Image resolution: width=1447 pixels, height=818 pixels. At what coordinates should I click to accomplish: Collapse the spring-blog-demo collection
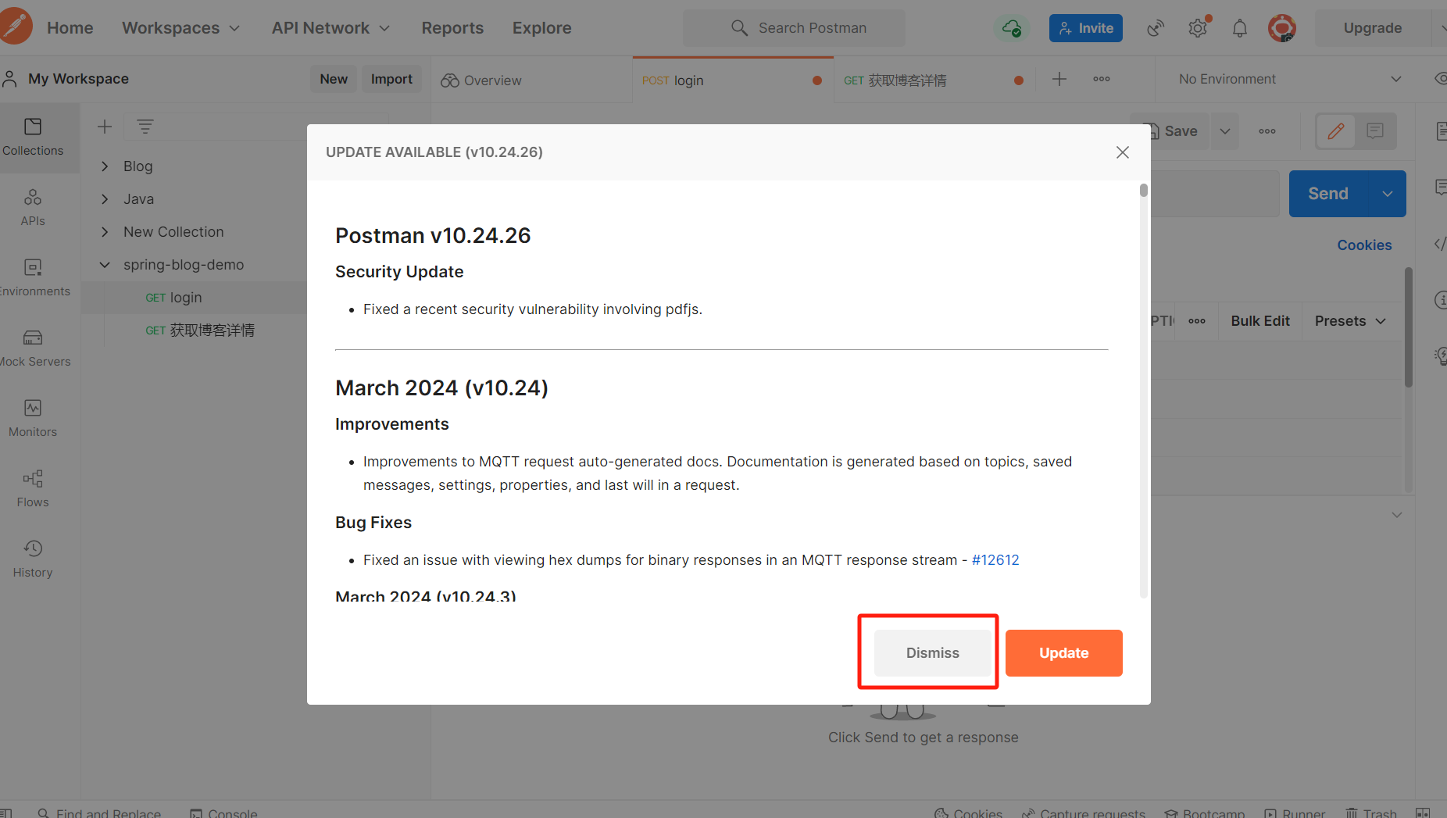click(105, 265)
